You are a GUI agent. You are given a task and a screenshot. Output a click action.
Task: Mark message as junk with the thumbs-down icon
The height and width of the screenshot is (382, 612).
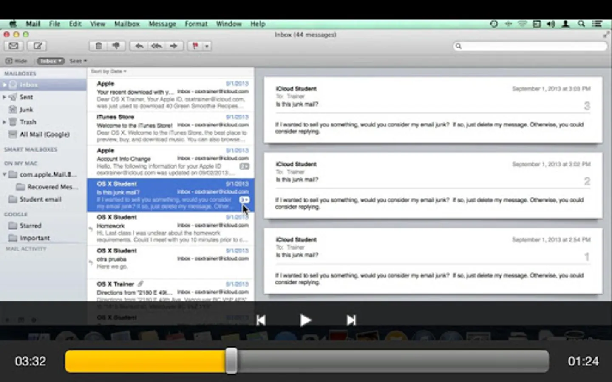pos(116,46)
